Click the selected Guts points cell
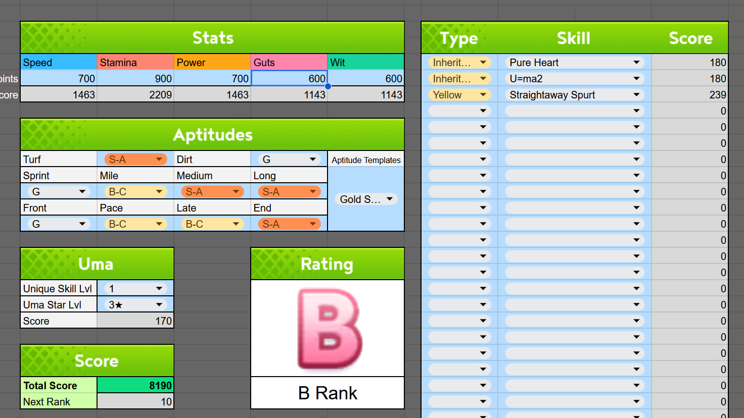The image size is (744, 418). point(289,78)
